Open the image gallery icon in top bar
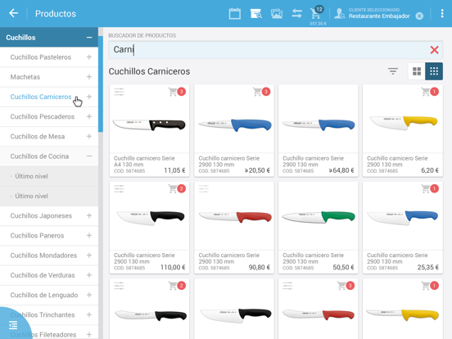 pyautogui.click(x=277, y=14)
